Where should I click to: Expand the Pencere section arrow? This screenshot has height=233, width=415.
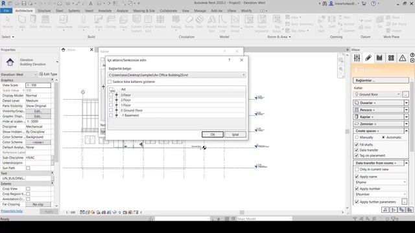coord(407,109)
